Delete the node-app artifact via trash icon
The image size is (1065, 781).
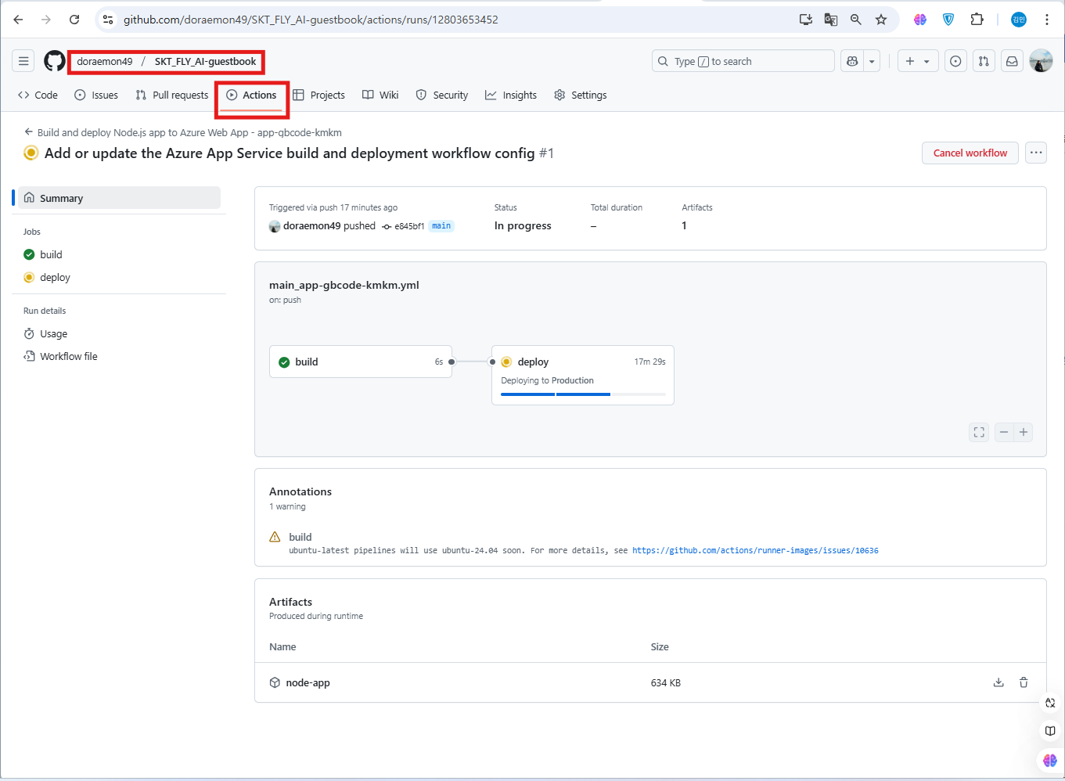(x=1024, y=682)
